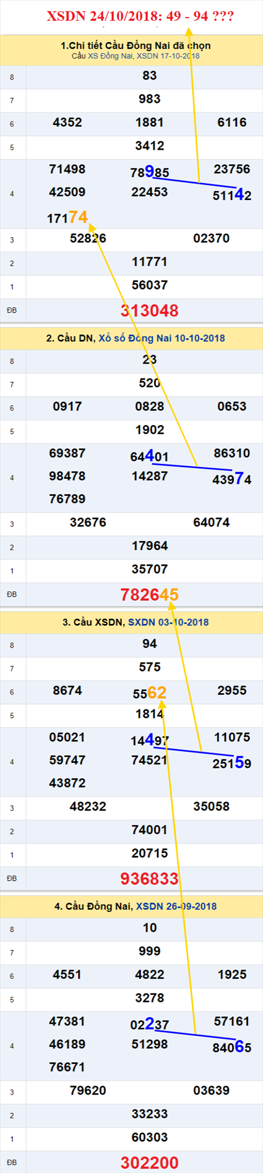Open the 'XS Đồng Nai' link under heading 1
The height and width of the screenshot is (1173, 263).
[x=110, y=56]
